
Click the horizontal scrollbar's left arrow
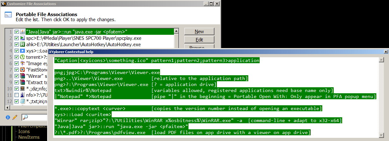tap(8, 107)
